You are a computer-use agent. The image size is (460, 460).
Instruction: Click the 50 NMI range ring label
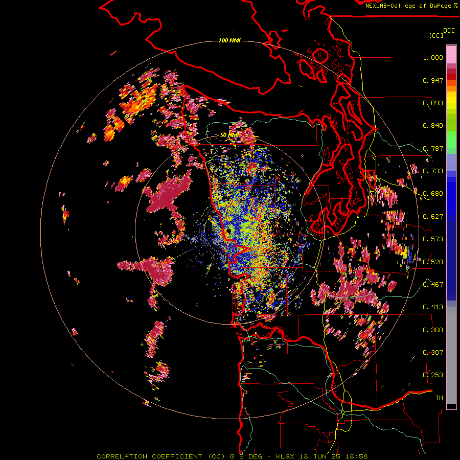(x=229, y=135)
